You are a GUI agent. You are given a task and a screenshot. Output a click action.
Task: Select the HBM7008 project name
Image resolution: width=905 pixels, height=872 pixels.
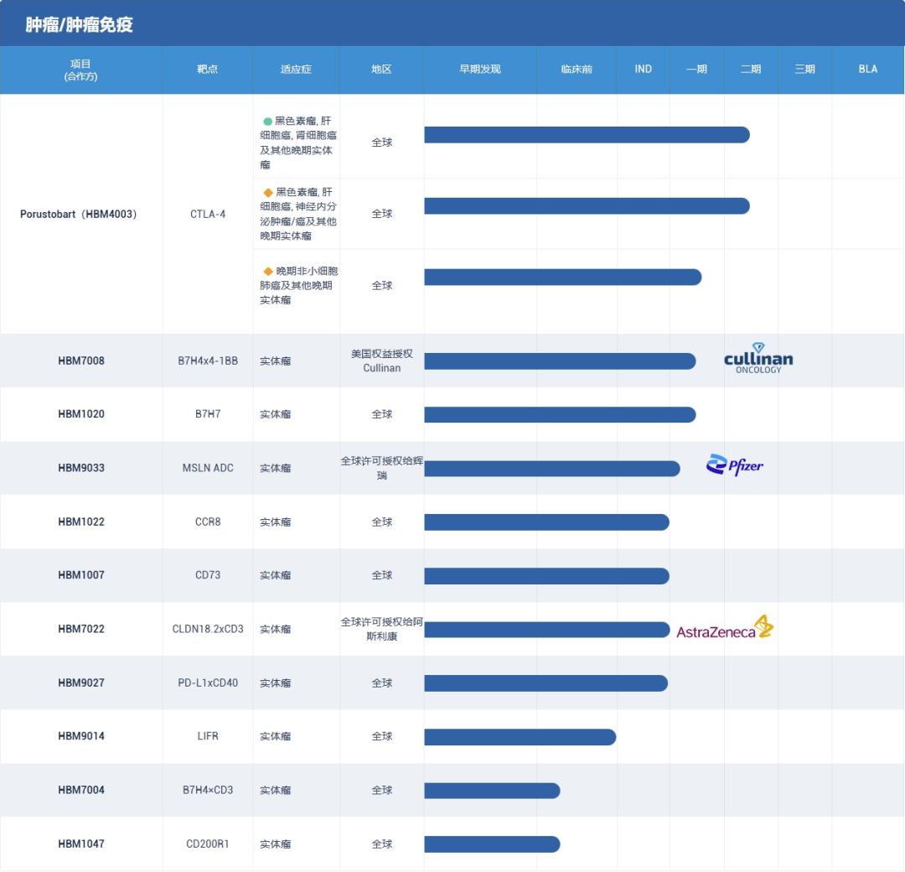click(x=81, y=361)
